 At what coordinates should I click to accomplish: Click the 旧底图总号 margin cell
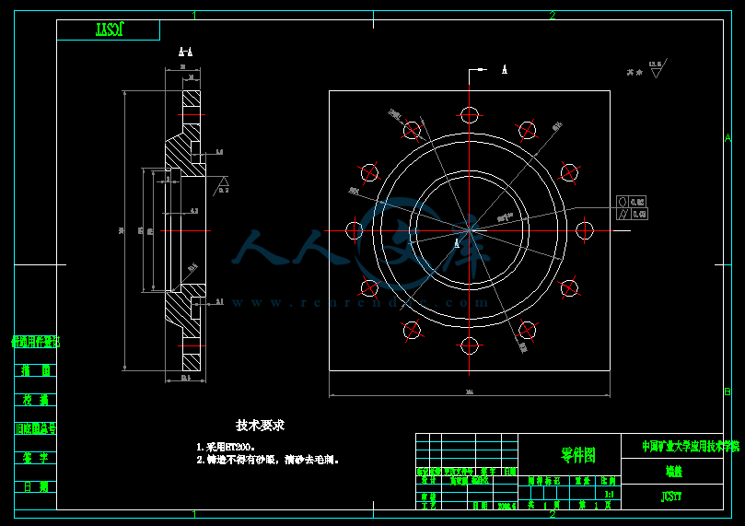point(36,429)
